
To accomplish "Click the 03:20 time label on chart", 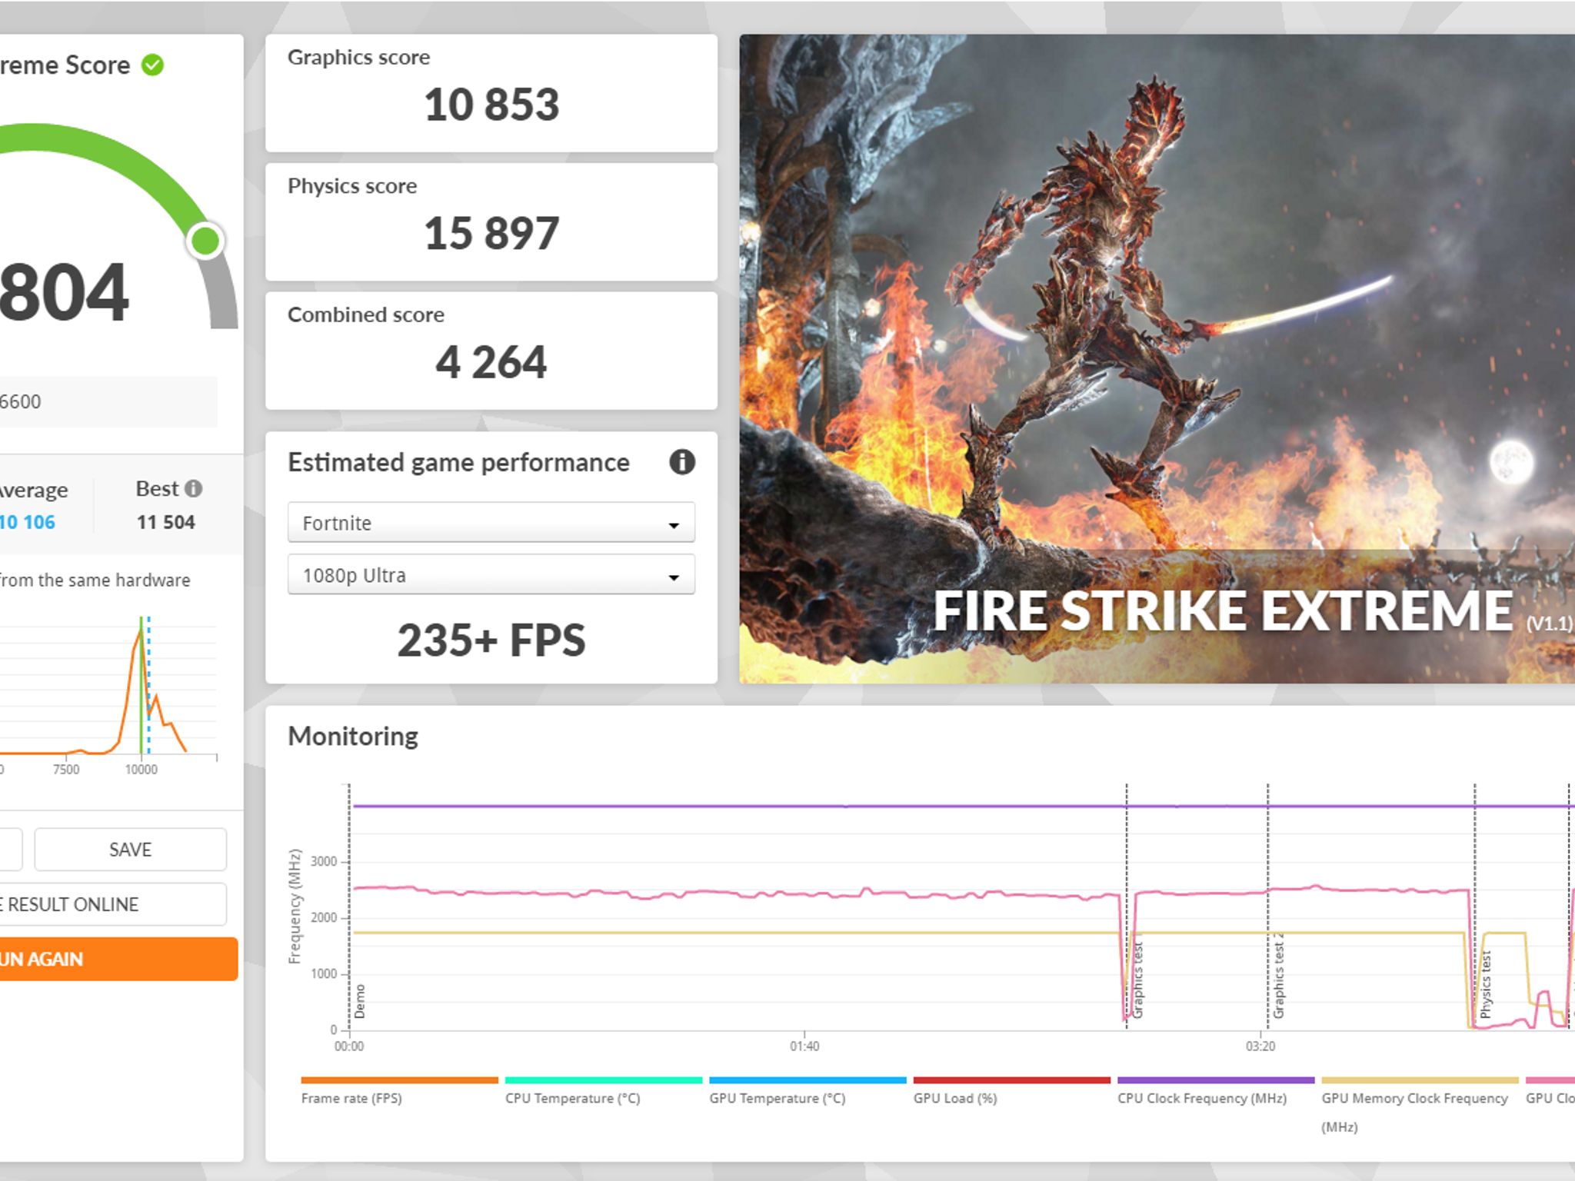I will point(1260,1046).
